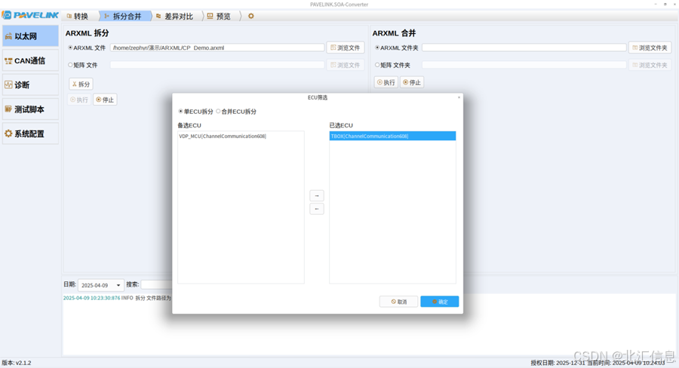Click the 搜索 log search field
679x368 pixels.
tap(157, 285)
